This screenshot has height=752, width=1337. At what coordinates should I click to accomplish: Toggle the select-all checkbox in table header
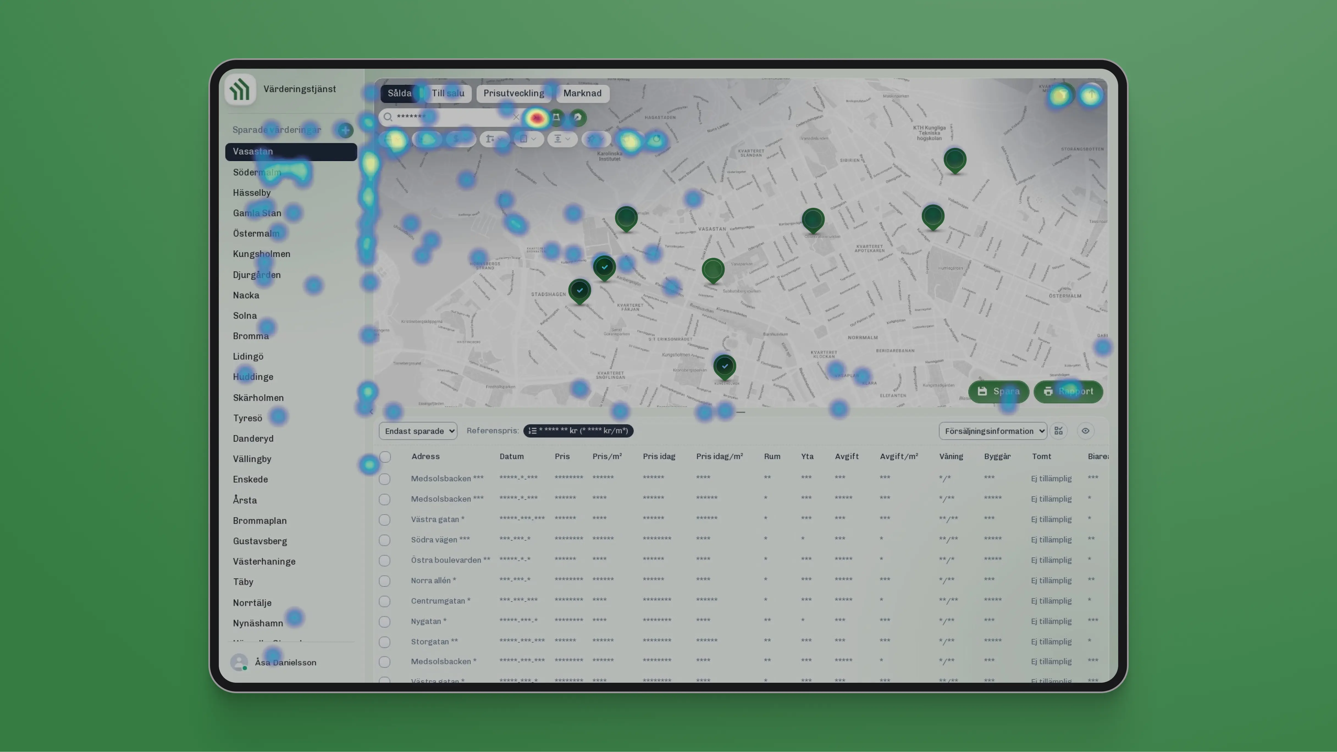385,457
